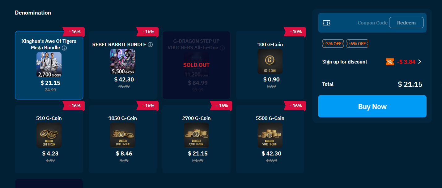Click the sold out G-Dragon vouchers card

(196, 65)
